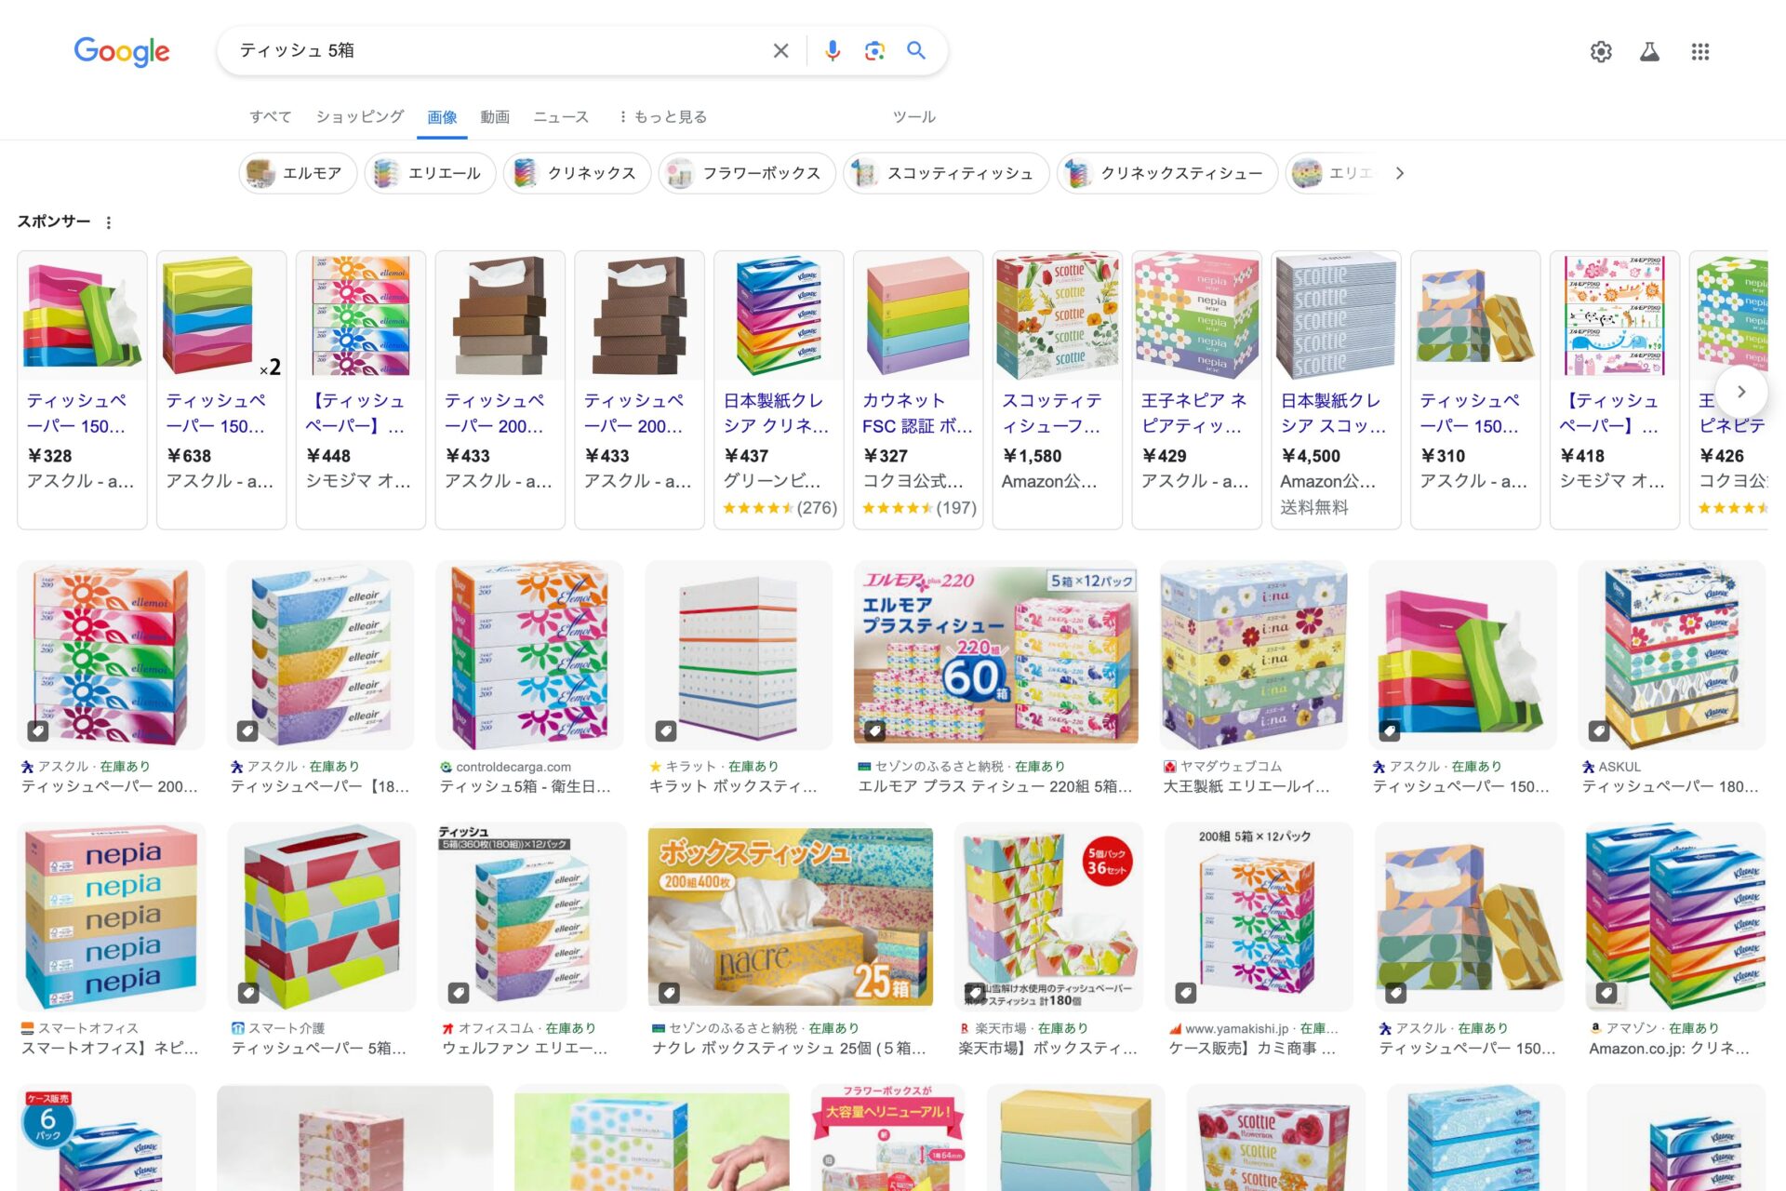Screen dimensions: 1786x1191
Task: Open ASKUL Kleenex patterned boxes image
Action: pyautogui.click(x=1673, y=655)
